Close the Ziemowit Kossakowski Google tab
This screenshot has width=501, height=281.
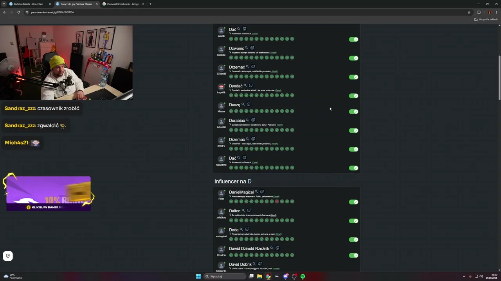143,4
